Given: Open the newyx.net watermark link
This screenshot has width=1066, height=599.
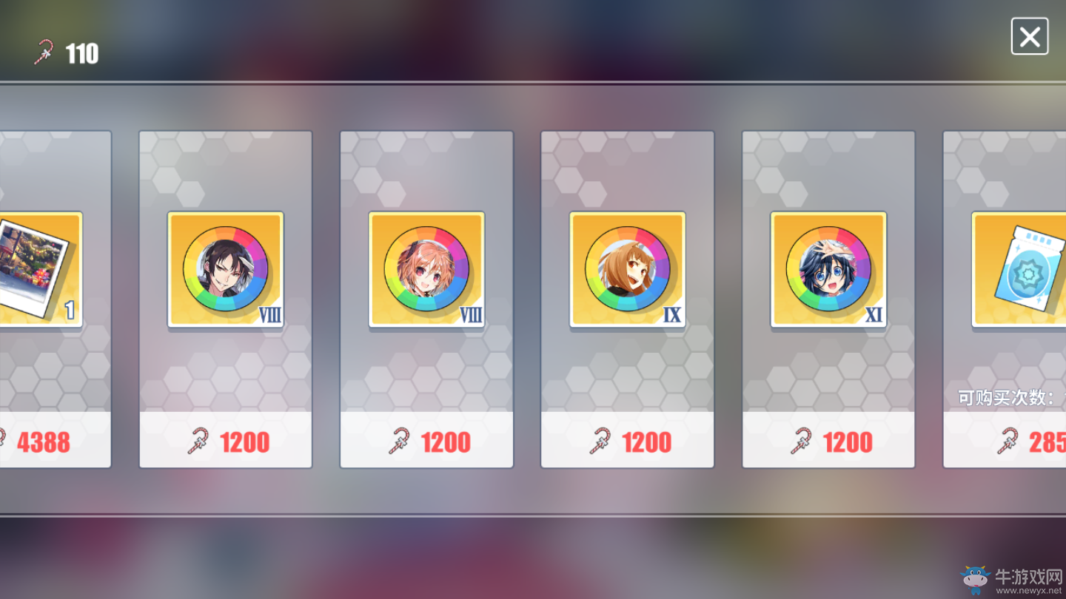Looking at the screenshot, I should coord(1028,592).
